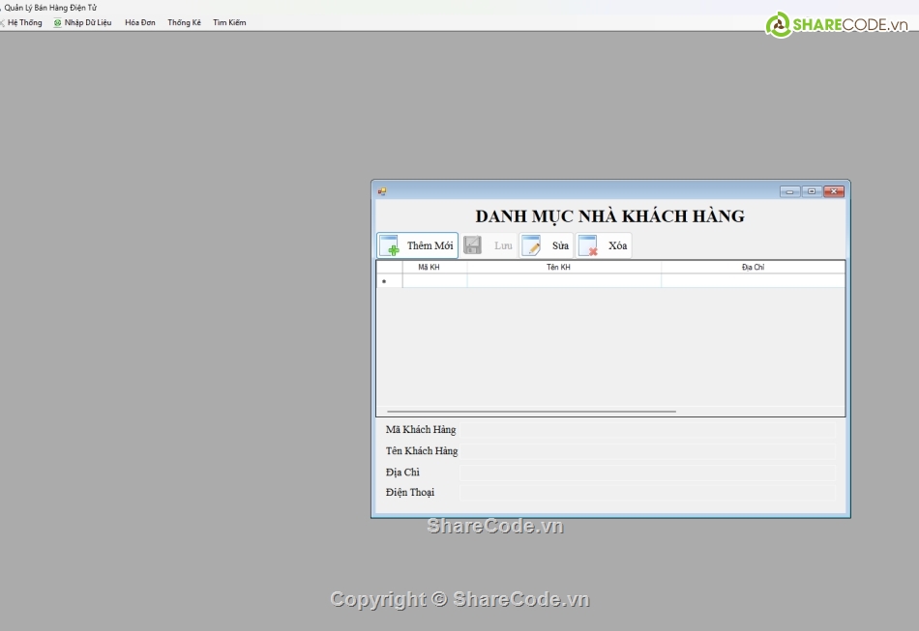Open the Hệ Thống menu
This screenshot has height=631, width=919.
coord(24,22)
